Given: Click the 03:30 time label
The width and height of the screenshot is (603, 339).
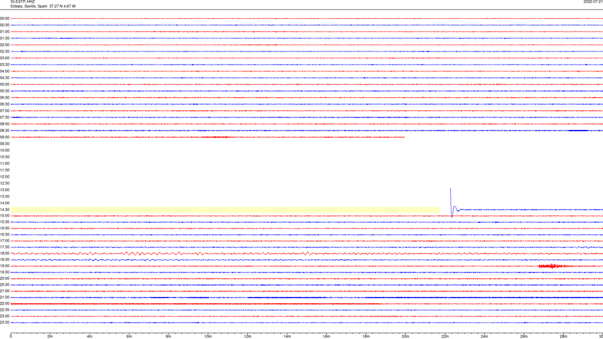Looking at the screenshot, I should [x=4, y=65].
